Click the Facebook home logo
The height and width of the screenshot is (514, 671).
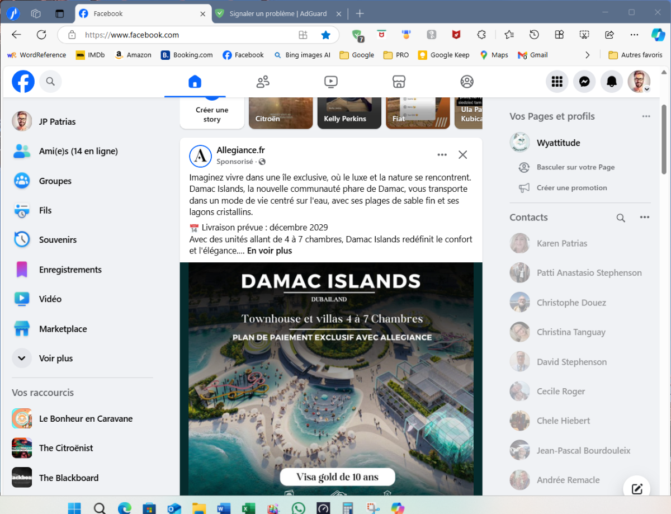coord(23,81)
